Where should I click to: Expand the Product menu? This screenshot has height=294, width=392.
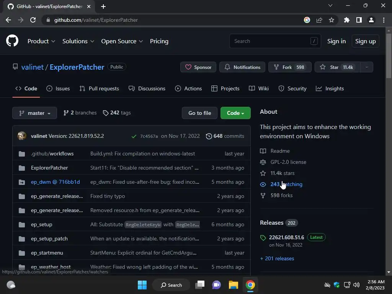point(41,41)
